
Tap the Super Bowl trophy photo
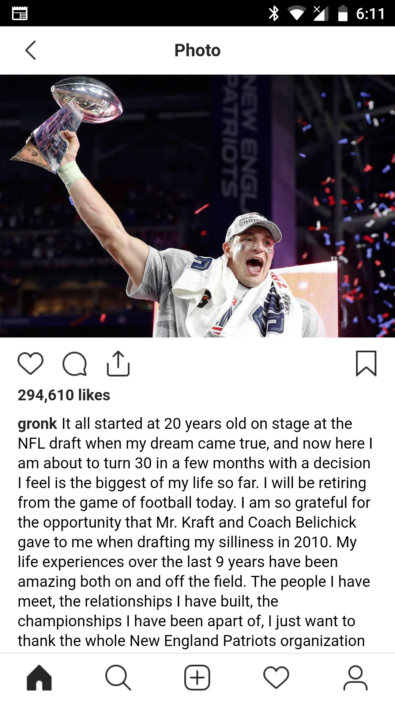click(197, 206)
